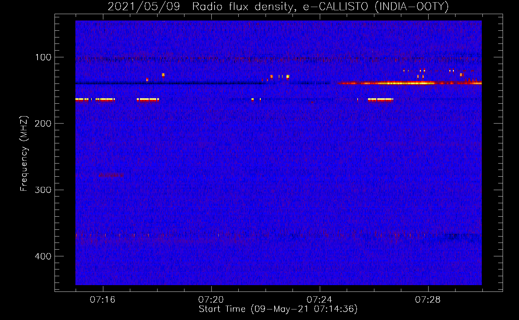Click the "Start Time" x-axis label
The image size is (519, 320).
point(278,309)
